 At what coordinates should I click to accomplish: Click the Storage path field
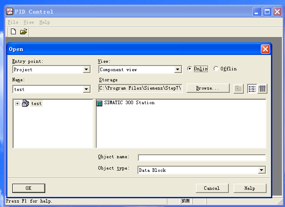(141, 88)
